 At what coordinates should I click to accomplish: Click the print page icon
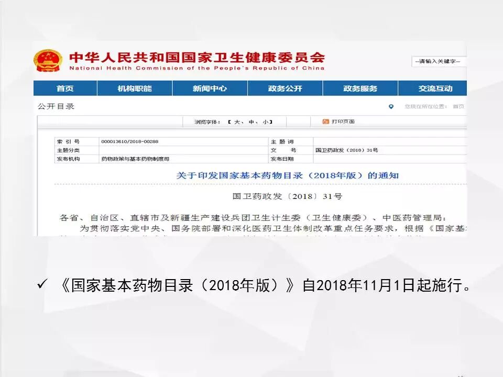(x=325, y=121)
